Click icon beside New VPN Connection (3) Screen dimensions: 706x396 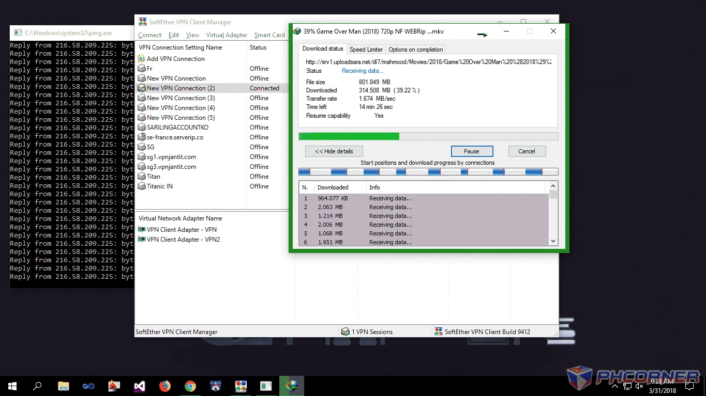142,98
